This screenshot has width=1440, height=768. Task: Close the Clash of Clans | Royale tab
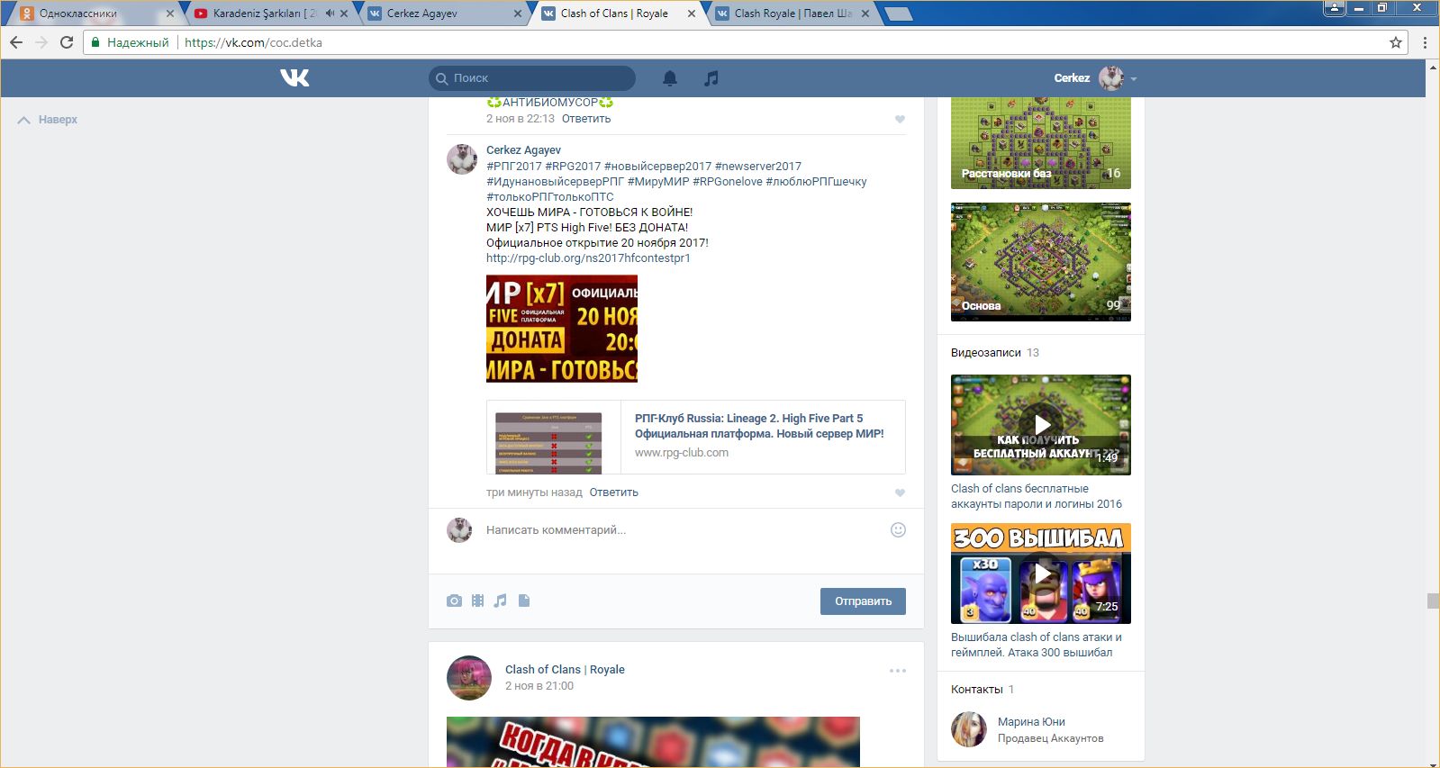click(x=692, y=14)
